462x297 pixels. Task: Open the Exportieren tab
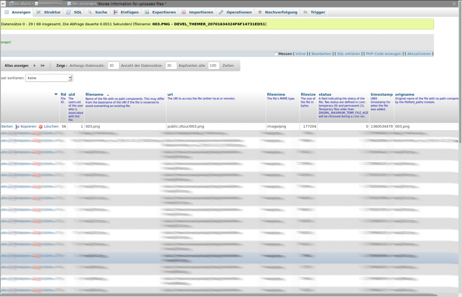160,12
